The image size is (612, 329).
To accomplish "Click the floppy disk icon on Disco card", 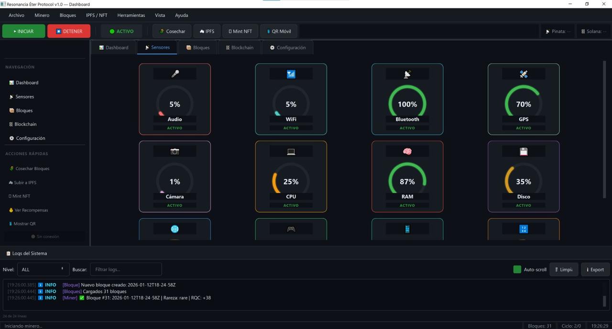I will tap(524, 151).
